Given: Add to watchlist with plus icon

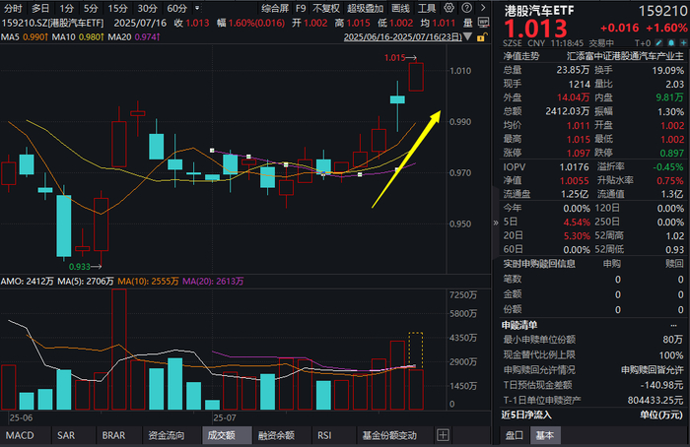Looking at the screenshot, I should point(683,42).
